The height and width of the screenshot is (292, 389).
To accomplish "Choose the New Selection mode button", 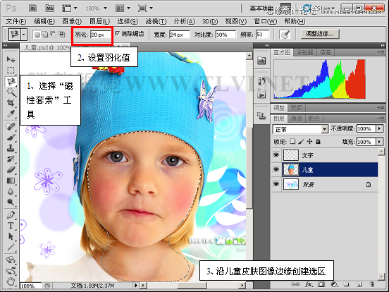I will 37,35.
